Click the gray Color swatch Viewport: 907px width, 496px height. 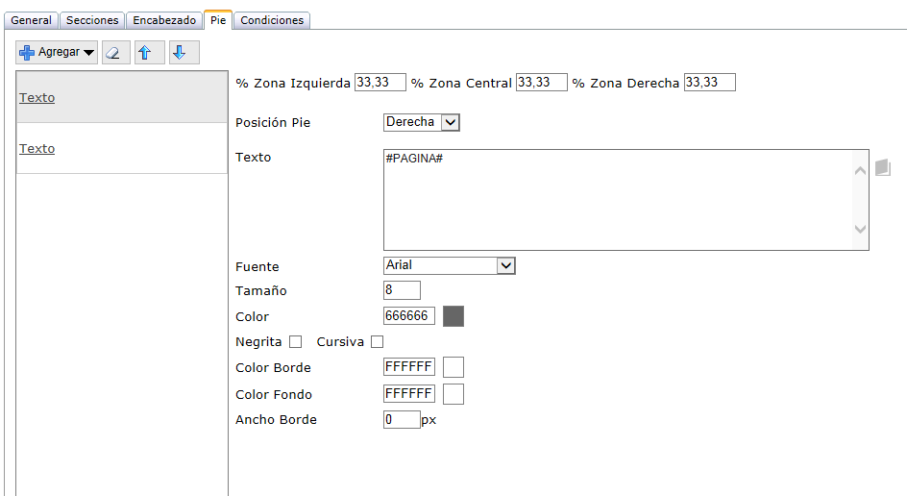pyautogui.click(x=453, y=316)
